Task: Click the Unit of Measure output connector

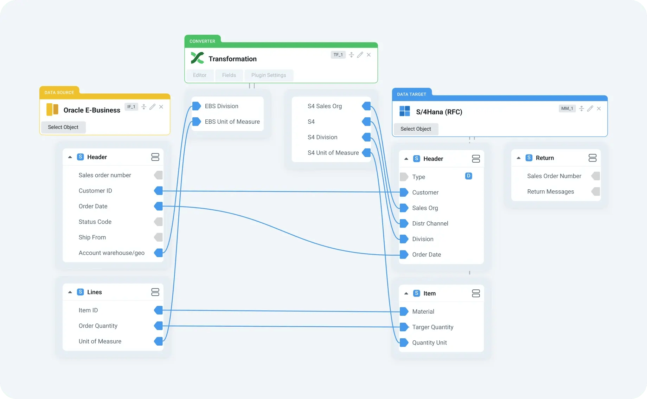Action: tap(158, 341)
